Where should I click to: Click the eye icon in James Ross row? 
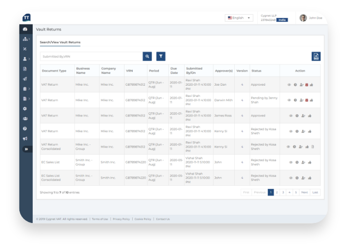[x=291, y=116]
